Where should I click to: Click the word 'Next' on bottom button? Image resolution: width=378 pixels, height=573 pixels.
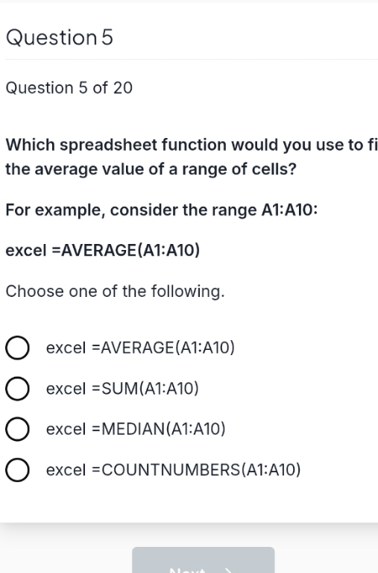tap(187, 570)
